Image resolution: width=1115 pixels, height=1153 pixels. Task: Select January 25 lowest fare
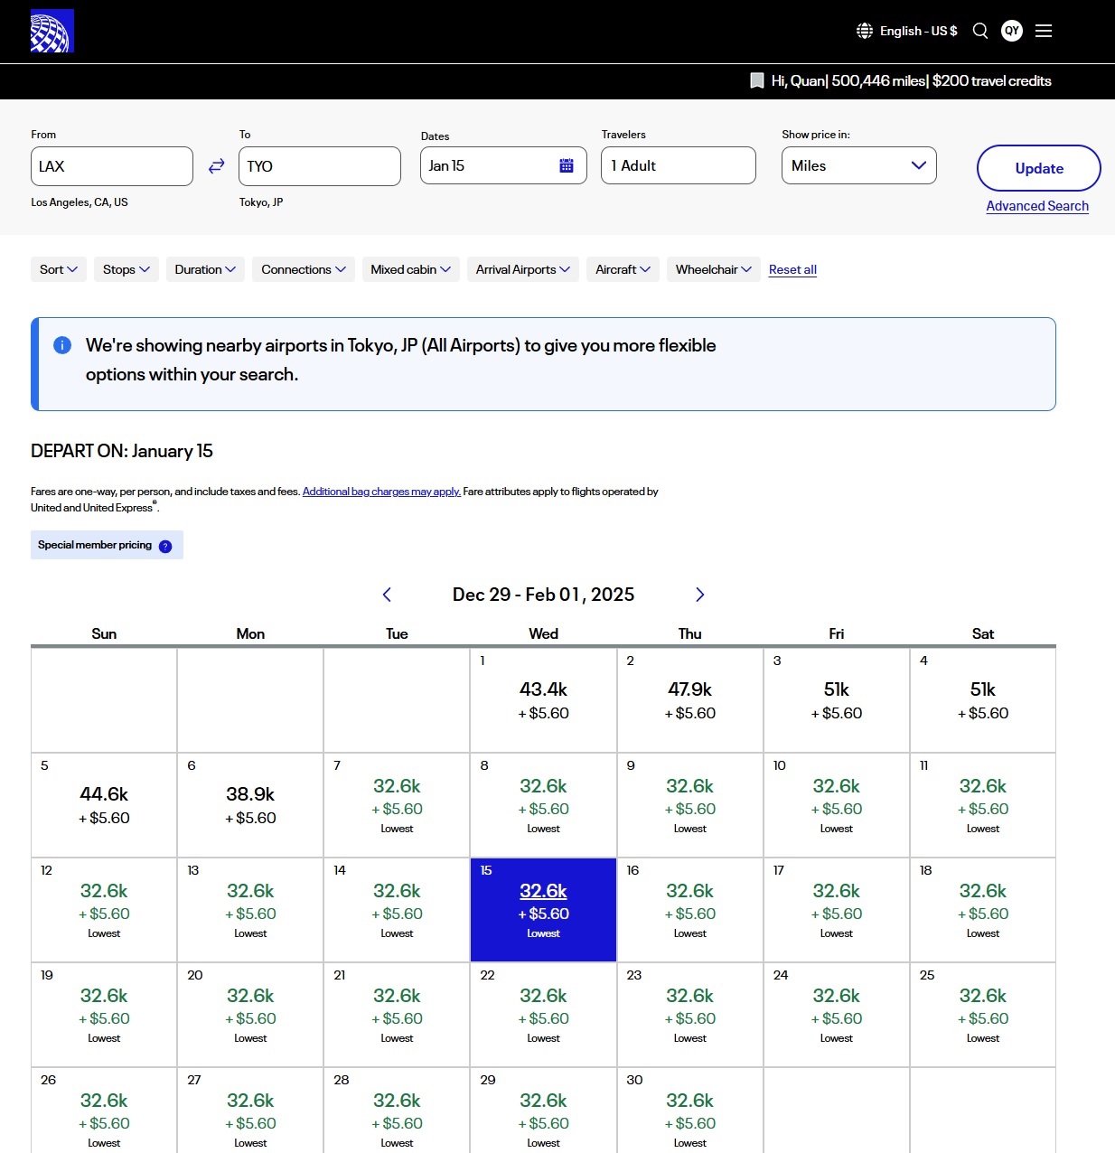click(983, 1015)
